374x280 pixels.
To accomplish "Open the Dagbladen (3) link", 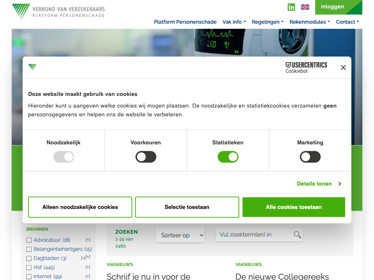I will pos(50,258).
